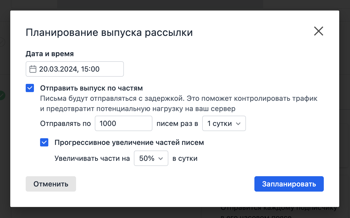Image resolution: width=350 pixels, height=218 pixels.
Task: Click the Отправлять по label text
Action: pos(65,123)
